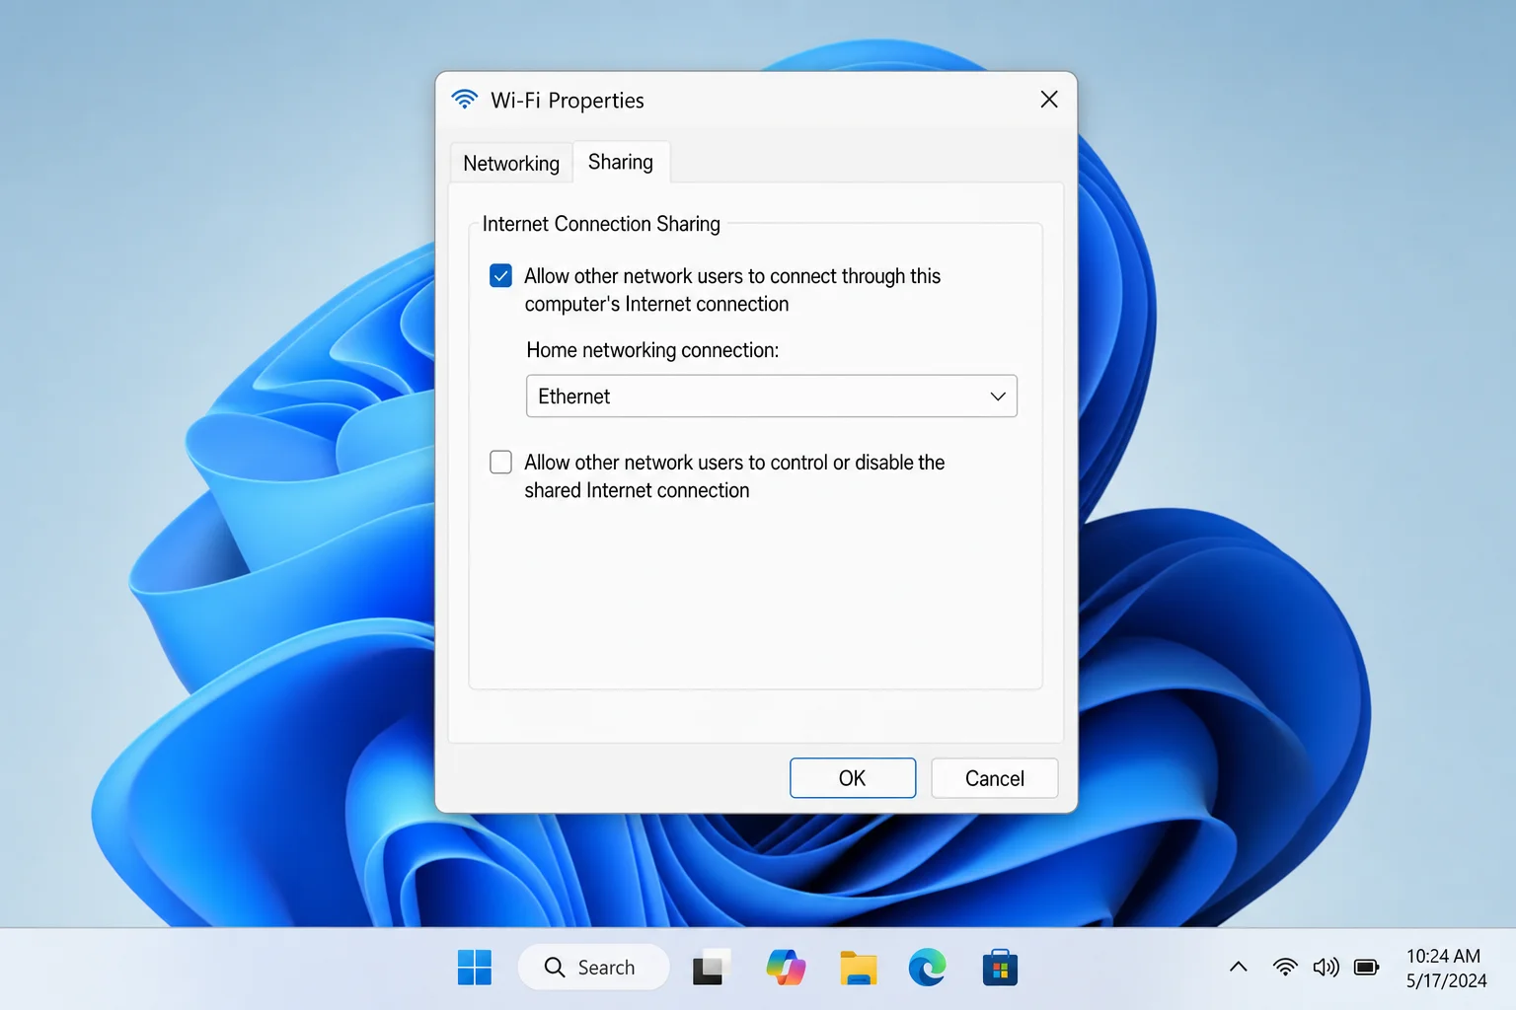1516x1010 pixels.
Task: Click the Home networking connection label
Action: click(652, 350)
